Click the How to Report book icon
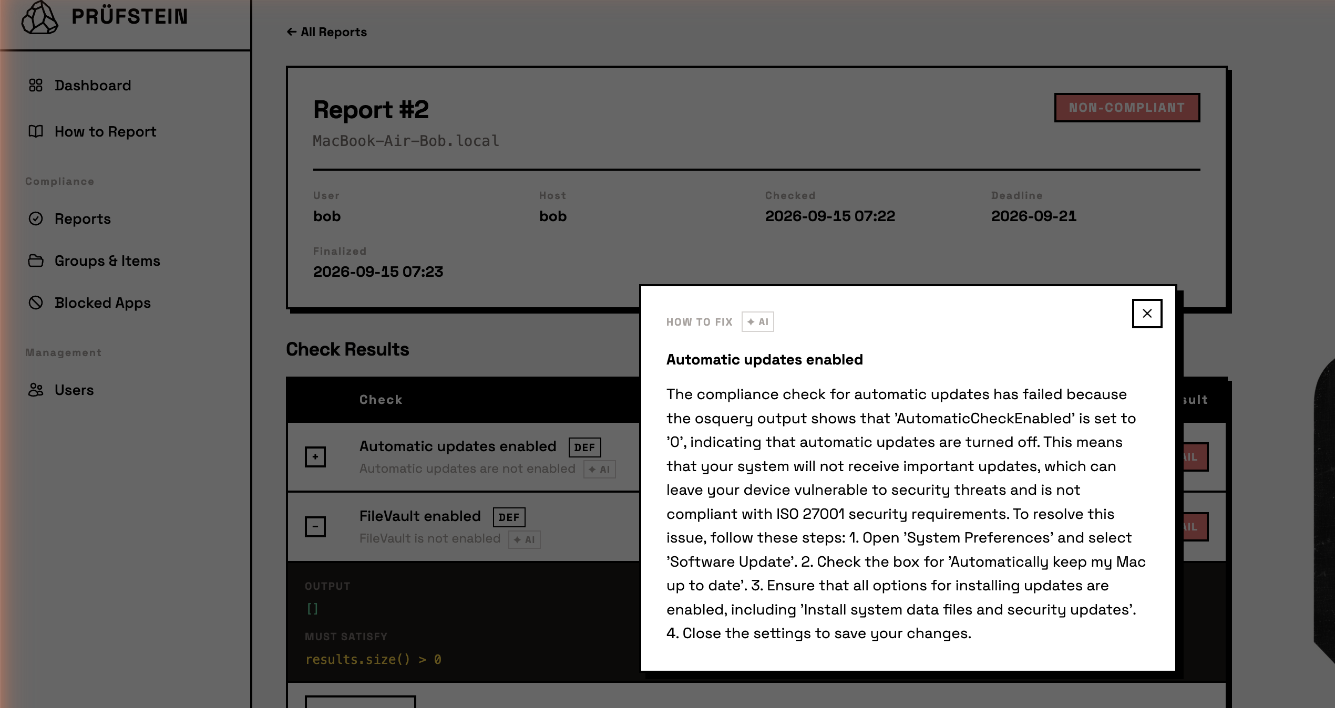The height and width of the screenshot is (708, 1335). [x=36, y=131]
